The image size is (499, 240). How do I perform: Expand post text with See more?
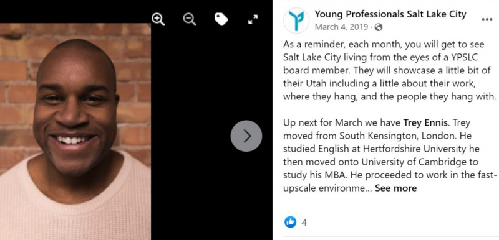point(395,188)
